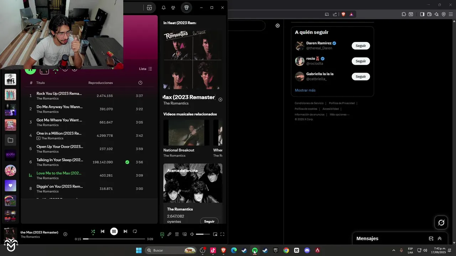
Task: Toggle Now Playing view button
Action: 162,234
